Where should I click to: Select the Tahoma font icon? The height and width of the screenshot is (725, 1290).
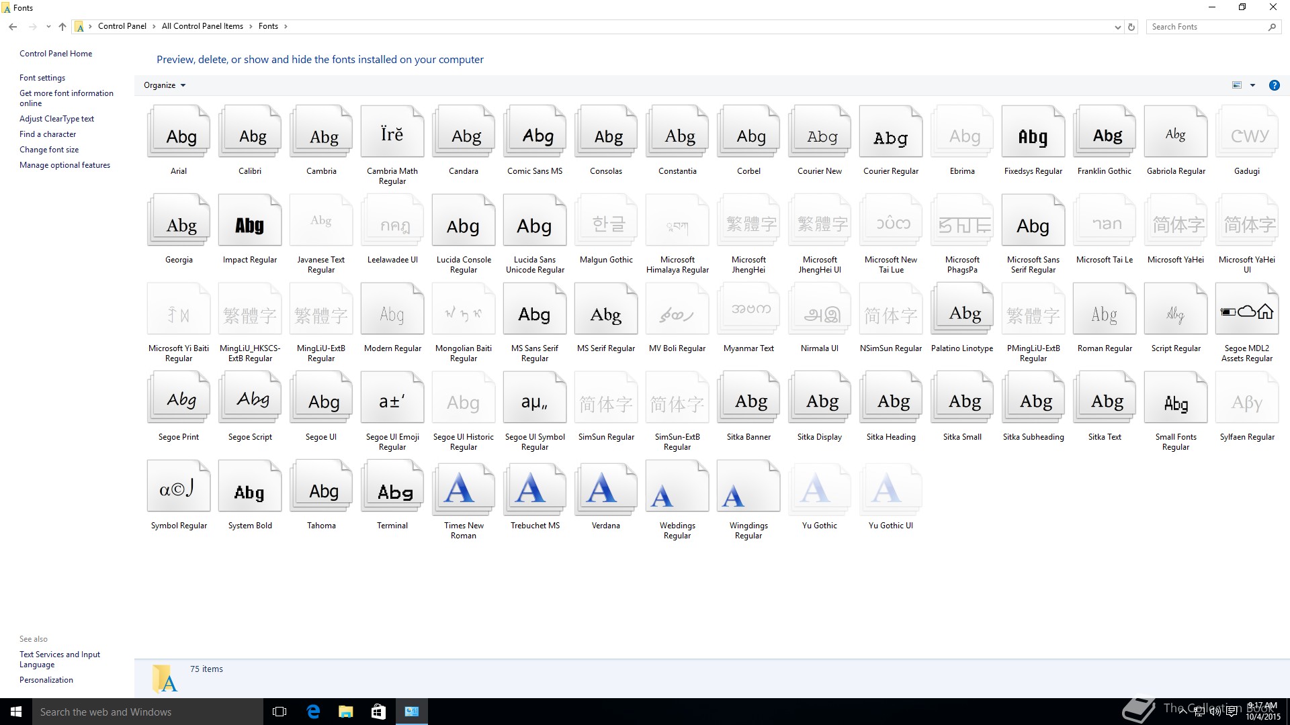click(321, 487)
